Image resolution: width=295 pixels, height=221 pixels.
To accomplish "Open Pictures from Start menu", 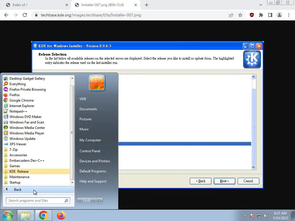I will click(x=86, y=119).
